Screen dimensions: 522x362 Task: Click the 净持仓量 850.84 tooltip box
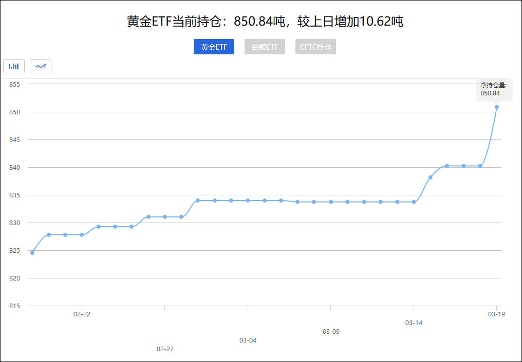click(x=494, y=90)
